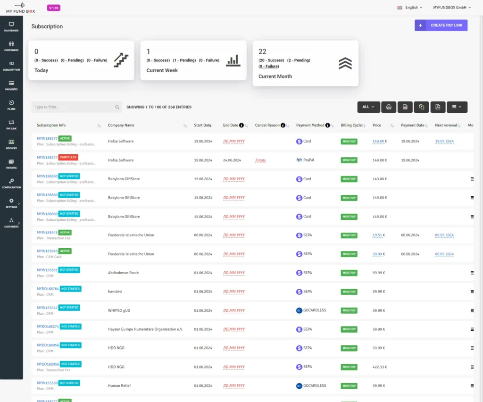The height and width of the screenshot is (402, 483).
Task: Click the V 1.95 version badge
Action: pos(54,8)
